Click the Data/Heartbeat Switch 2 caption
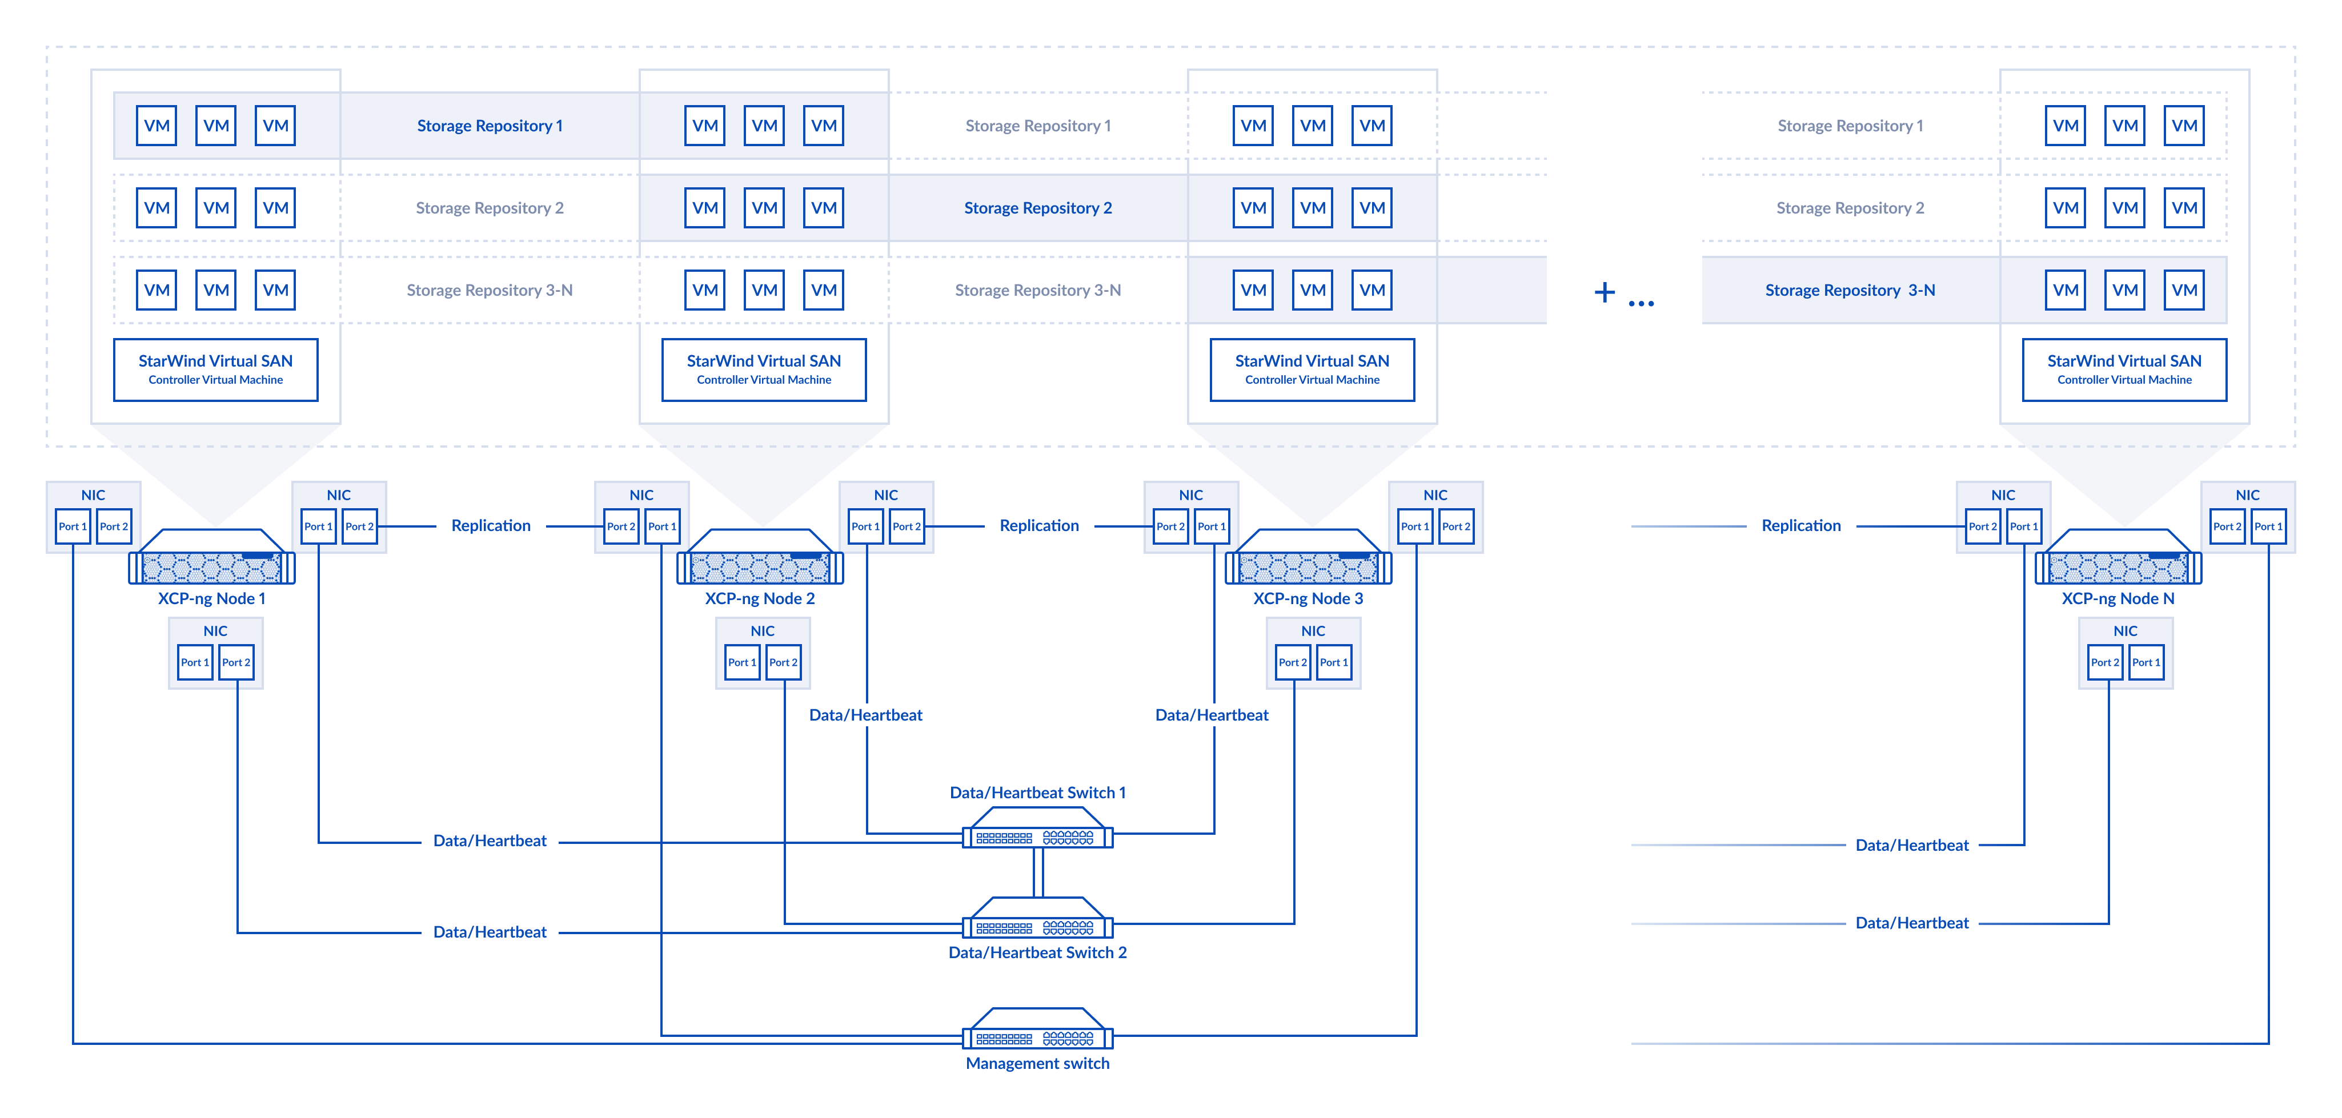2342x1118 pixels. (x=1037, y=952)
